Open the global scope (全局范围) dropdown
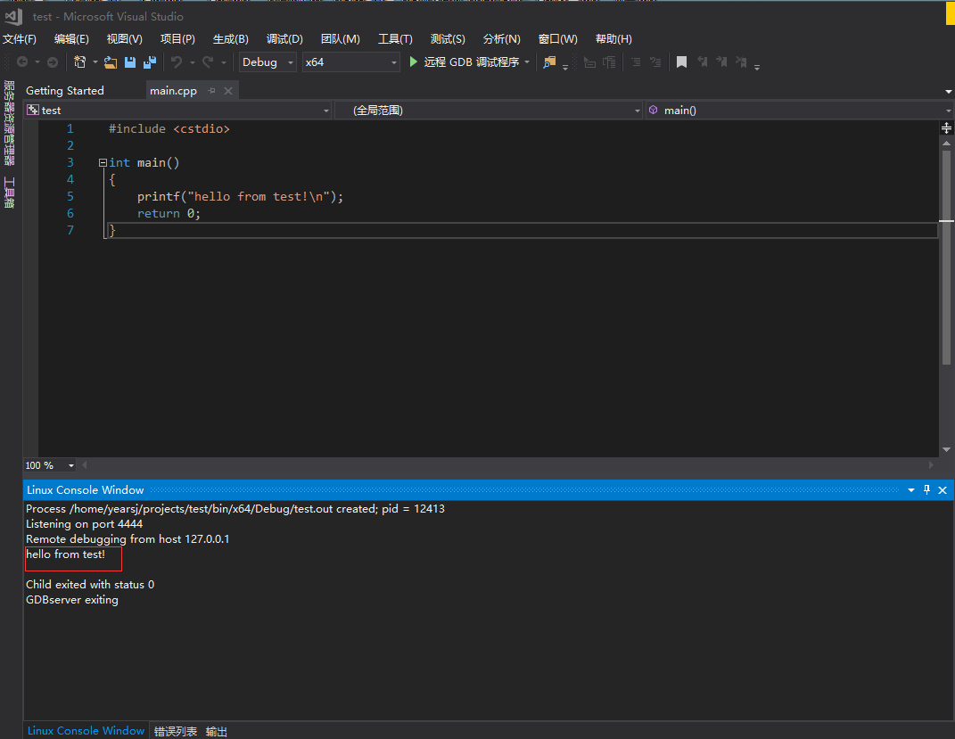The height and width of the screenshot is (739, 955). pos(489,111)
